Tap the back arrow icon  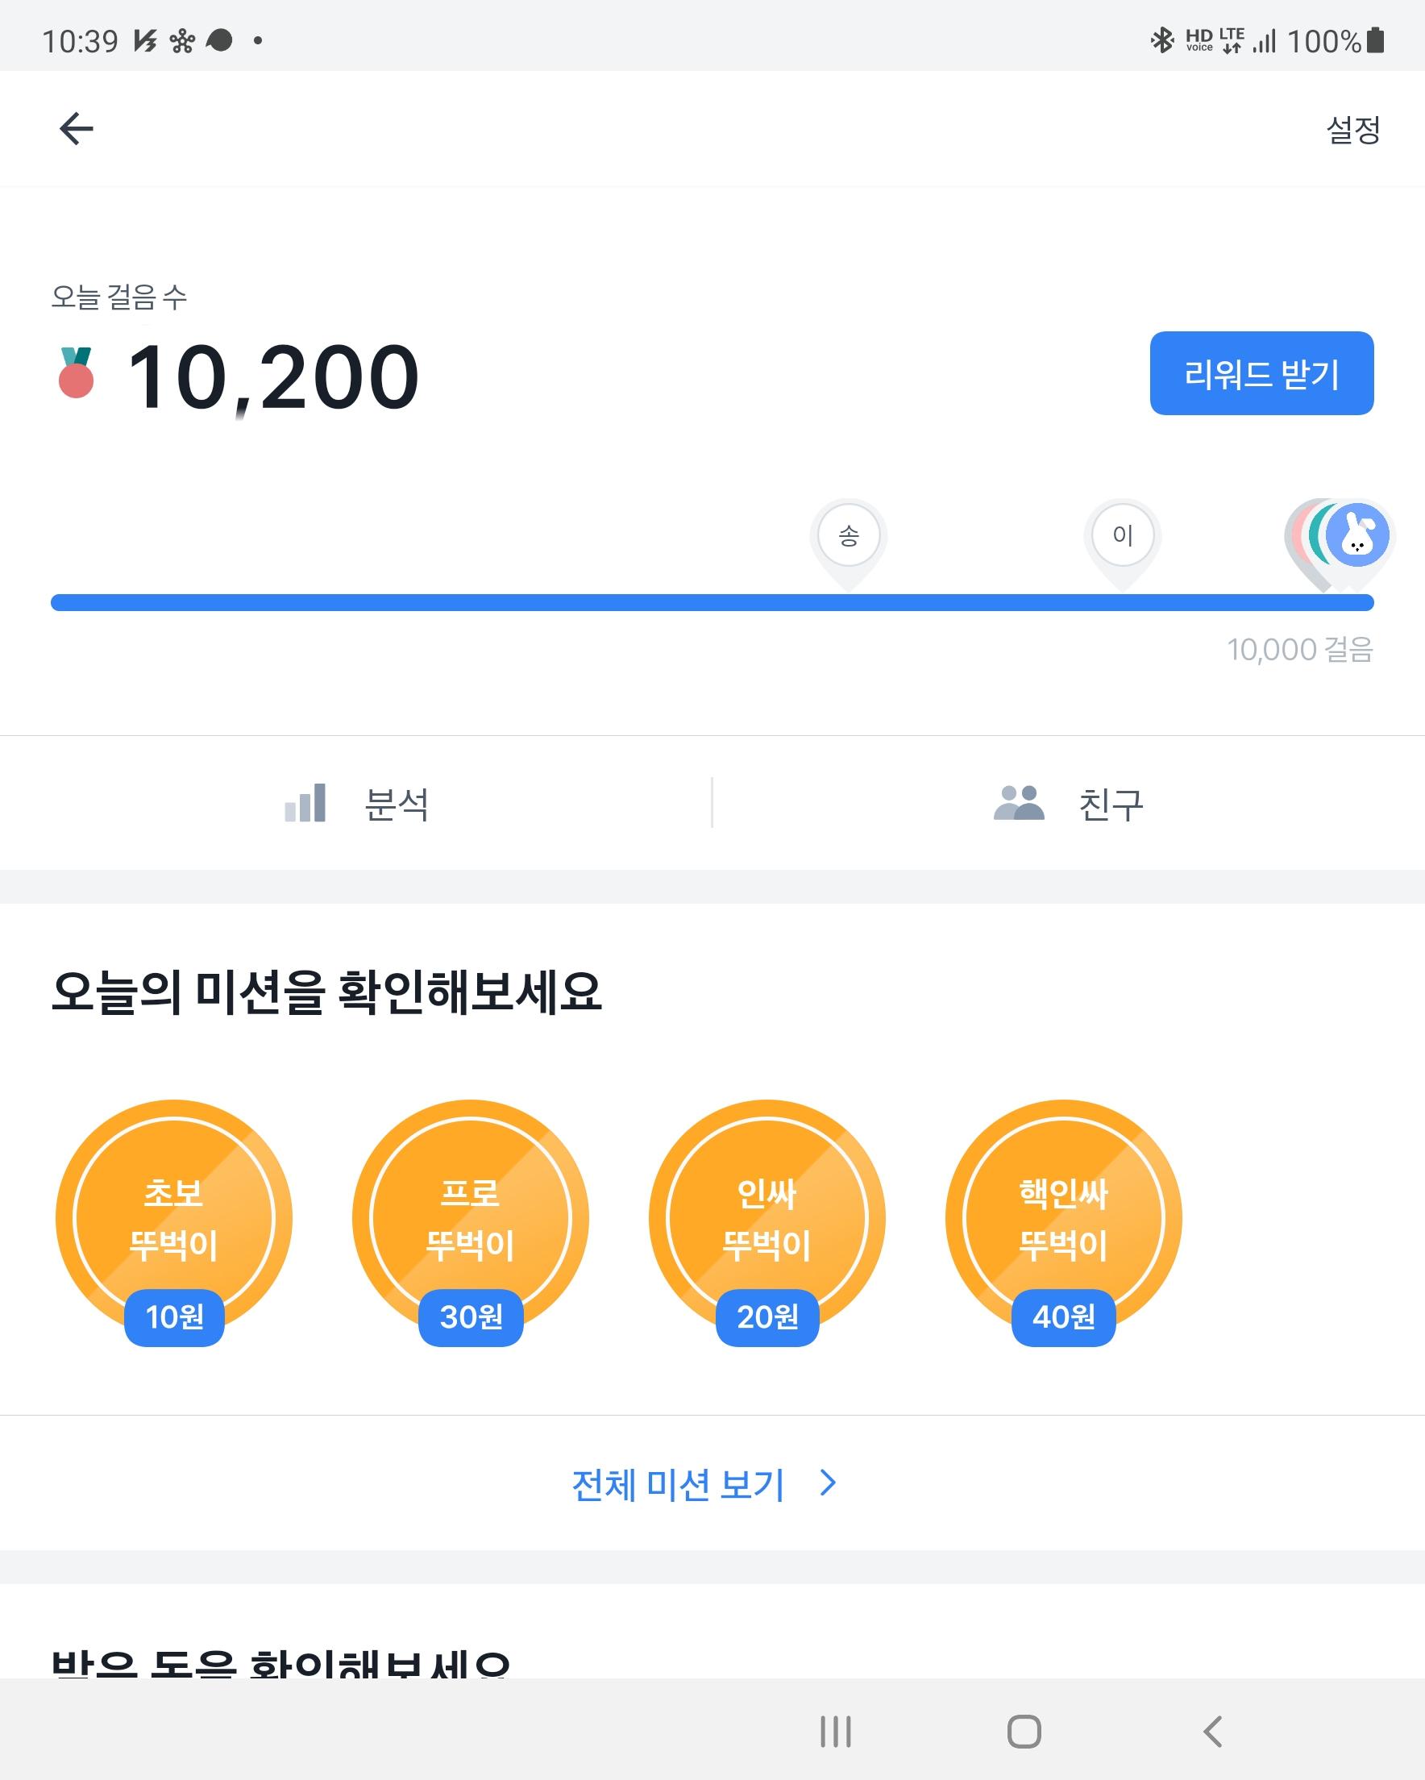76,129
